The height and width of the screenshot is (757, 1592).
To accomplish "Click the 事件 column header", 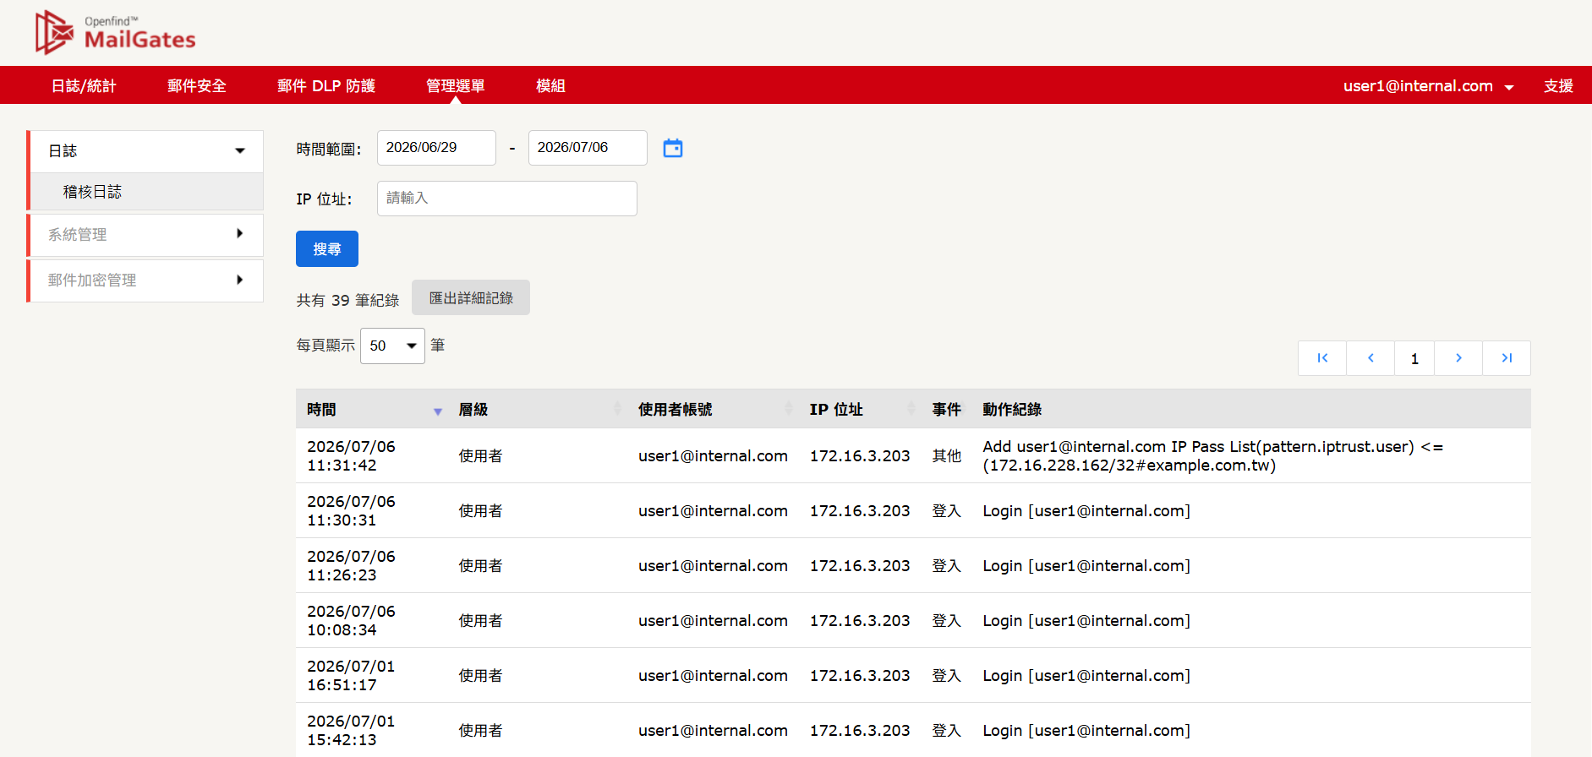I will (x=947, y=410).
